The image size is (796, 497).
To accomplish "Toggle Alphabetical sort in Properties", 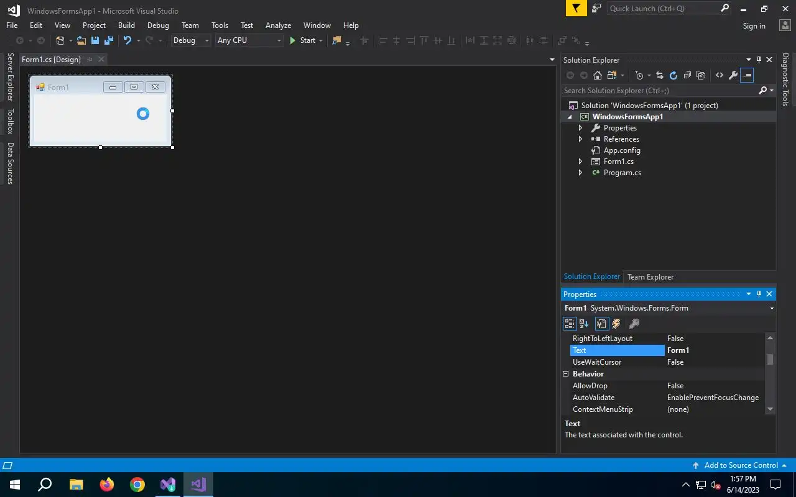I will 584,324.
